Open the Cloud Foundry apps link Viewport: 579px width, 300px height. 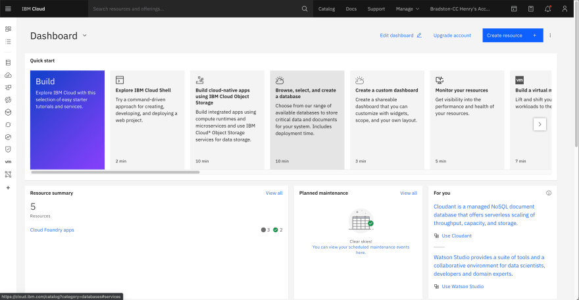pos(52,230)
